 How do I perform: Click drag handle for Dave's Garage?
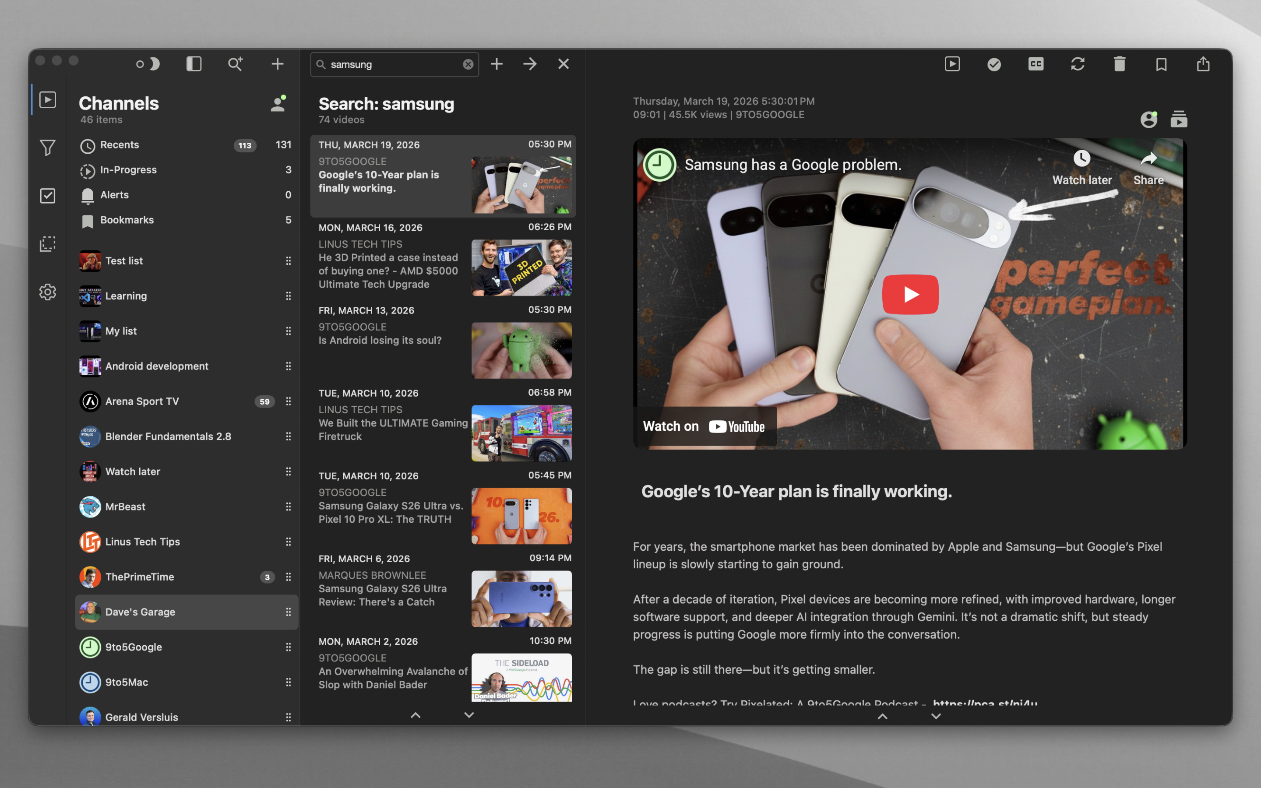tap(288, 612)
